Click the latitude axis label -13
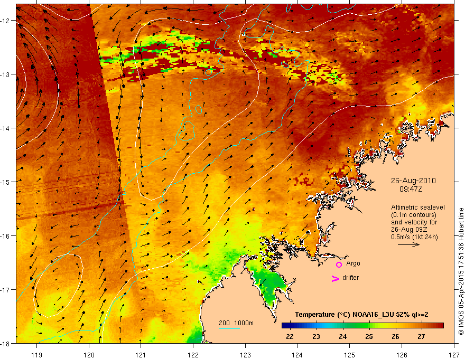Screen dimensions: 465x359 (x=5, y=74)
